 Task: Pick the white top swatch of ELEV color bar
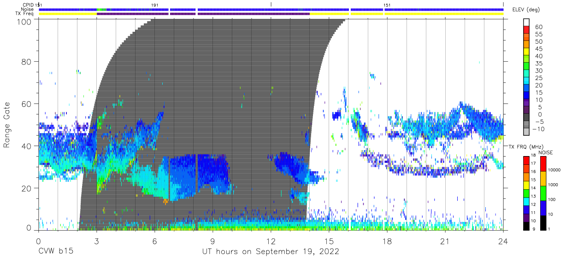(x=526, y=23)
